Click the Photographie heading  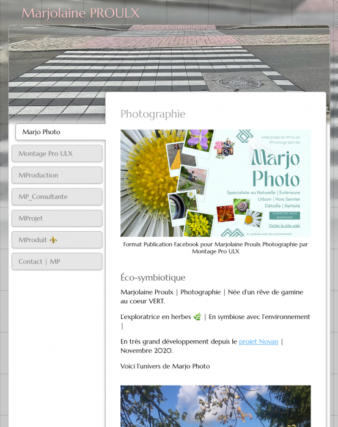[x=153, y=114]
